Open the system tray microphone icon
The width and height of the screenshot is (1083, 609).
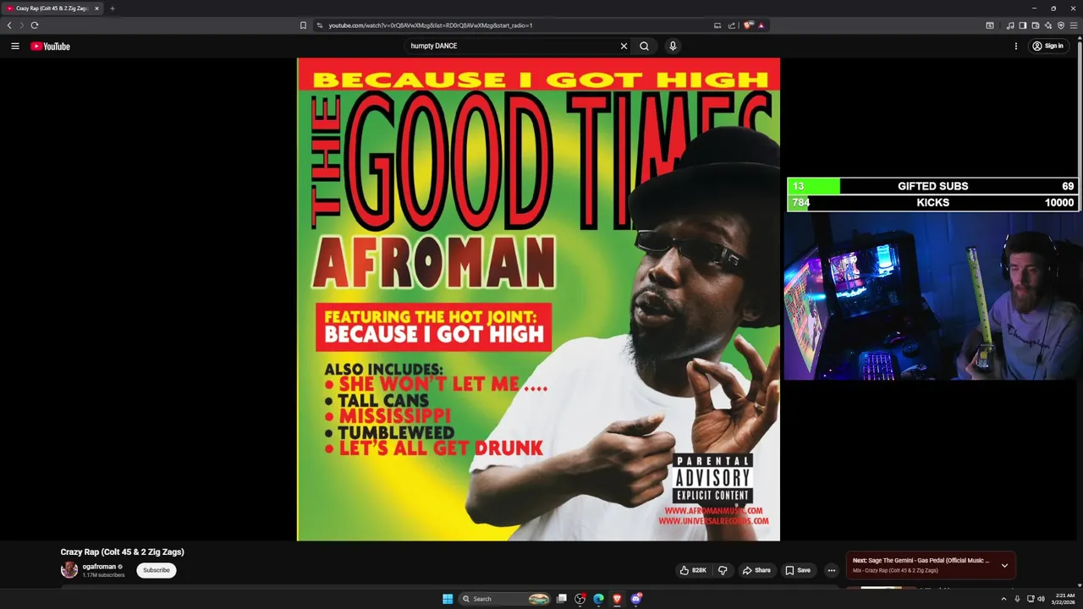tap(1017, 599)
